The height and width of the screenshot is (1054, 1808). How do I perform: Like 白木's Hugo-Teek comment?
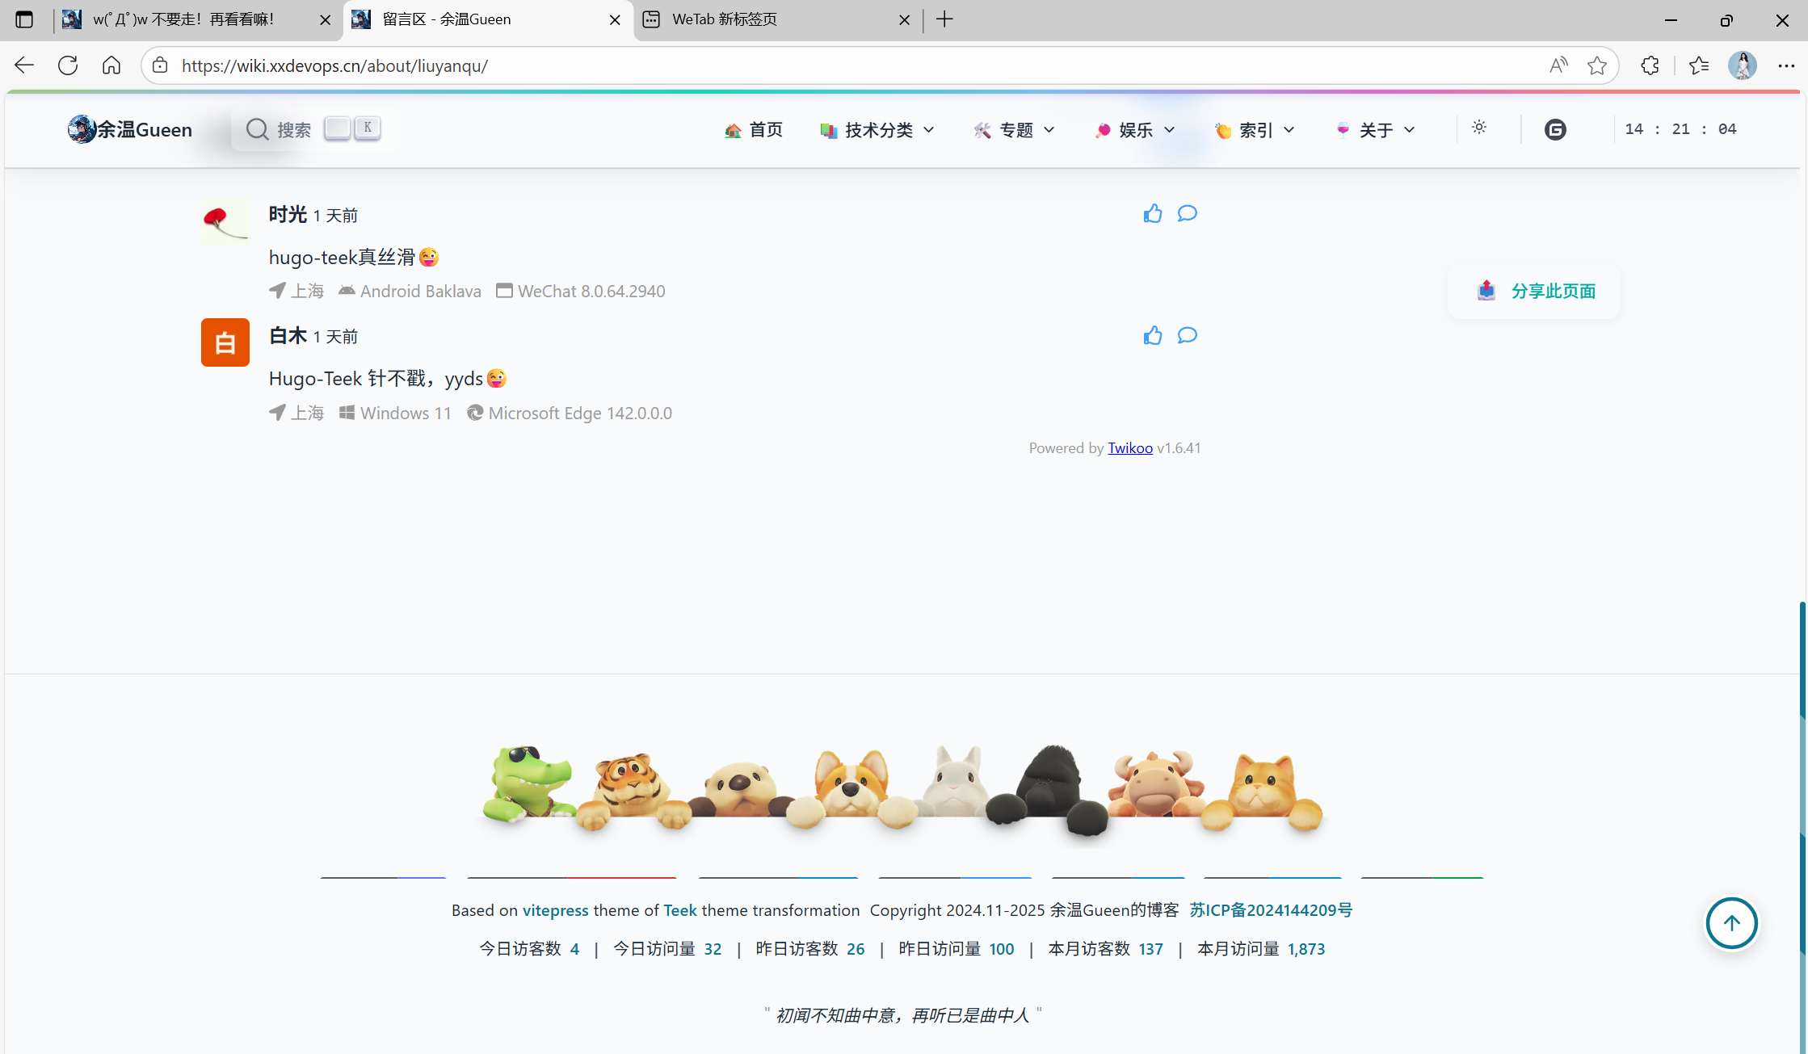tap(1152, 335)
